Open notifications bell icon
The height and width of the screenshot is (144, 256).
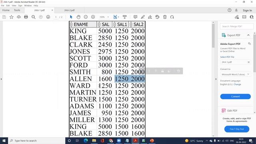236,10
